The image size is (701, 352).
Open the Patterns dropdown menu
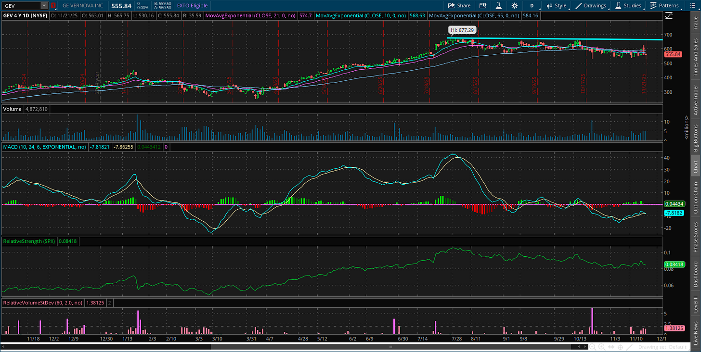(x=664, y=6)
